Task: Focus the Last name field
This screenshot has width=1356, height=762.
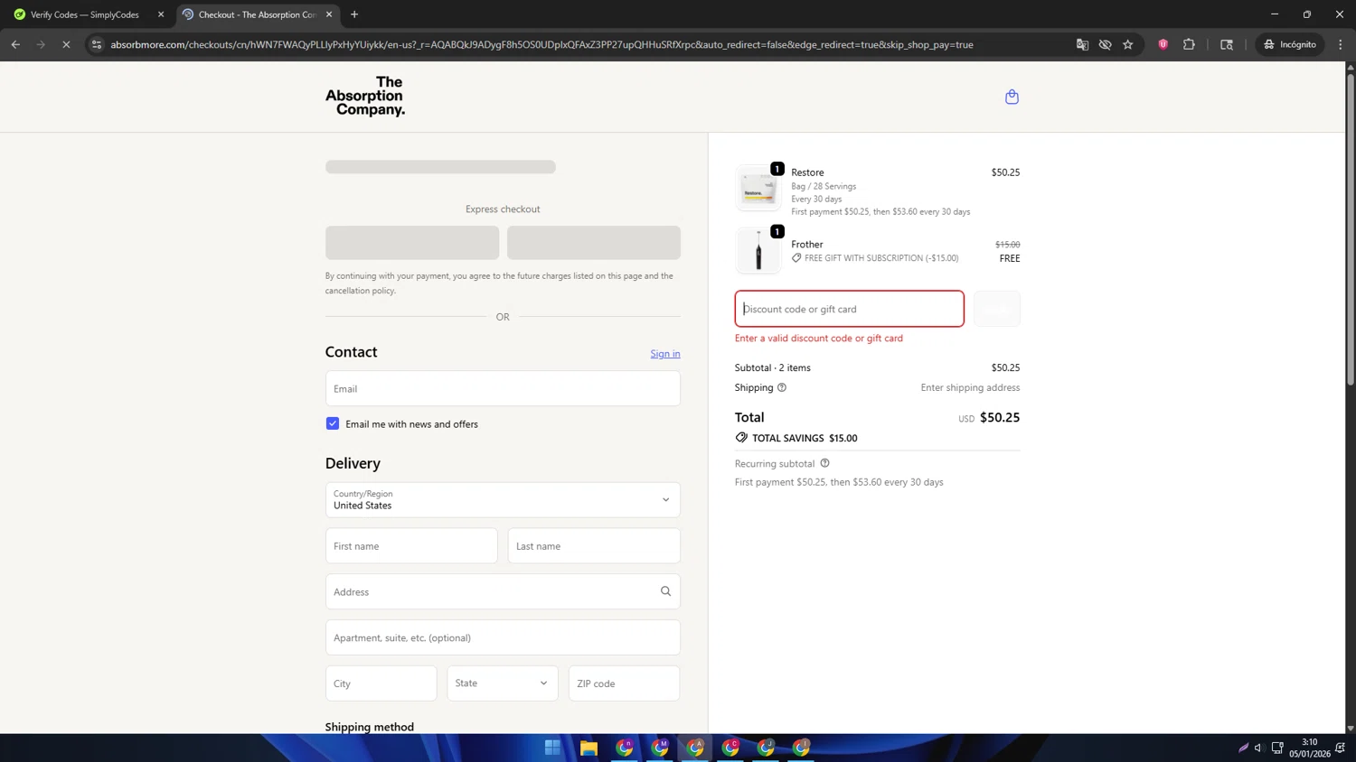Action: pyautogui.click(x=594, y=546)
